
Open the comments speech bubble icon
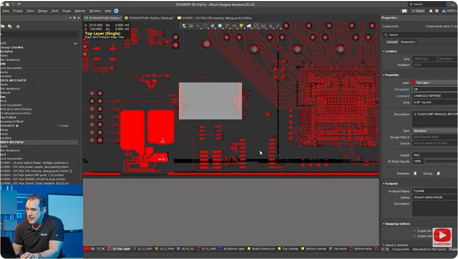(x=404, y=11)
